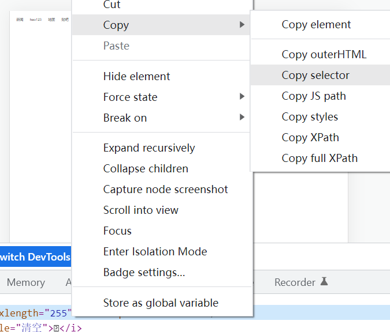The image size is (390, 332).
Task: Select Copy styles menu item
Action: click(310, 117)
